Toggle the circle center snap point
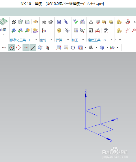Viewport: 136px width, 162px height. [x=12, y=48]
